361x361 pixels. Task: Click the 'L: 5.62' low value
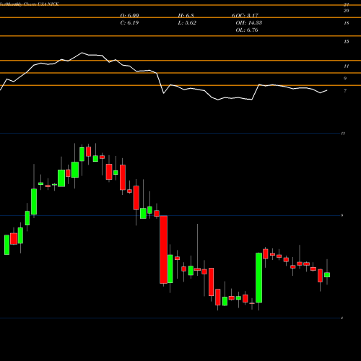(x=187, y=23)
